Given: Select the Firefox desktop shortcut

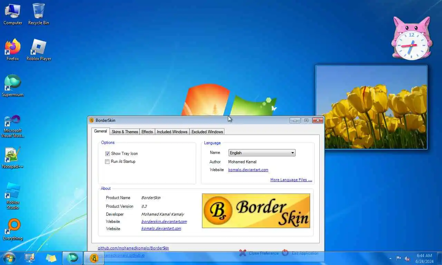Looking at the screenshot, I should tap(13, 50).
